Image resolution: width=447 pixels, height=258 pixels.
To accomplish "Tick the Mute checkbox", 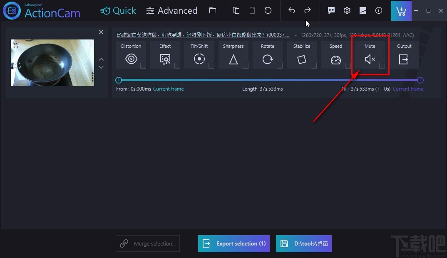I will (382, 66).
